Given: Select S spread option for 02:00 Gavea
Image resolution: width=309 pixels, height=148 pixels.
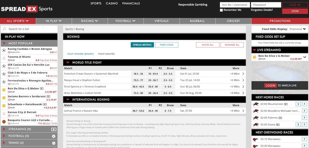Looking at the screenshot, I should (298, 125).
